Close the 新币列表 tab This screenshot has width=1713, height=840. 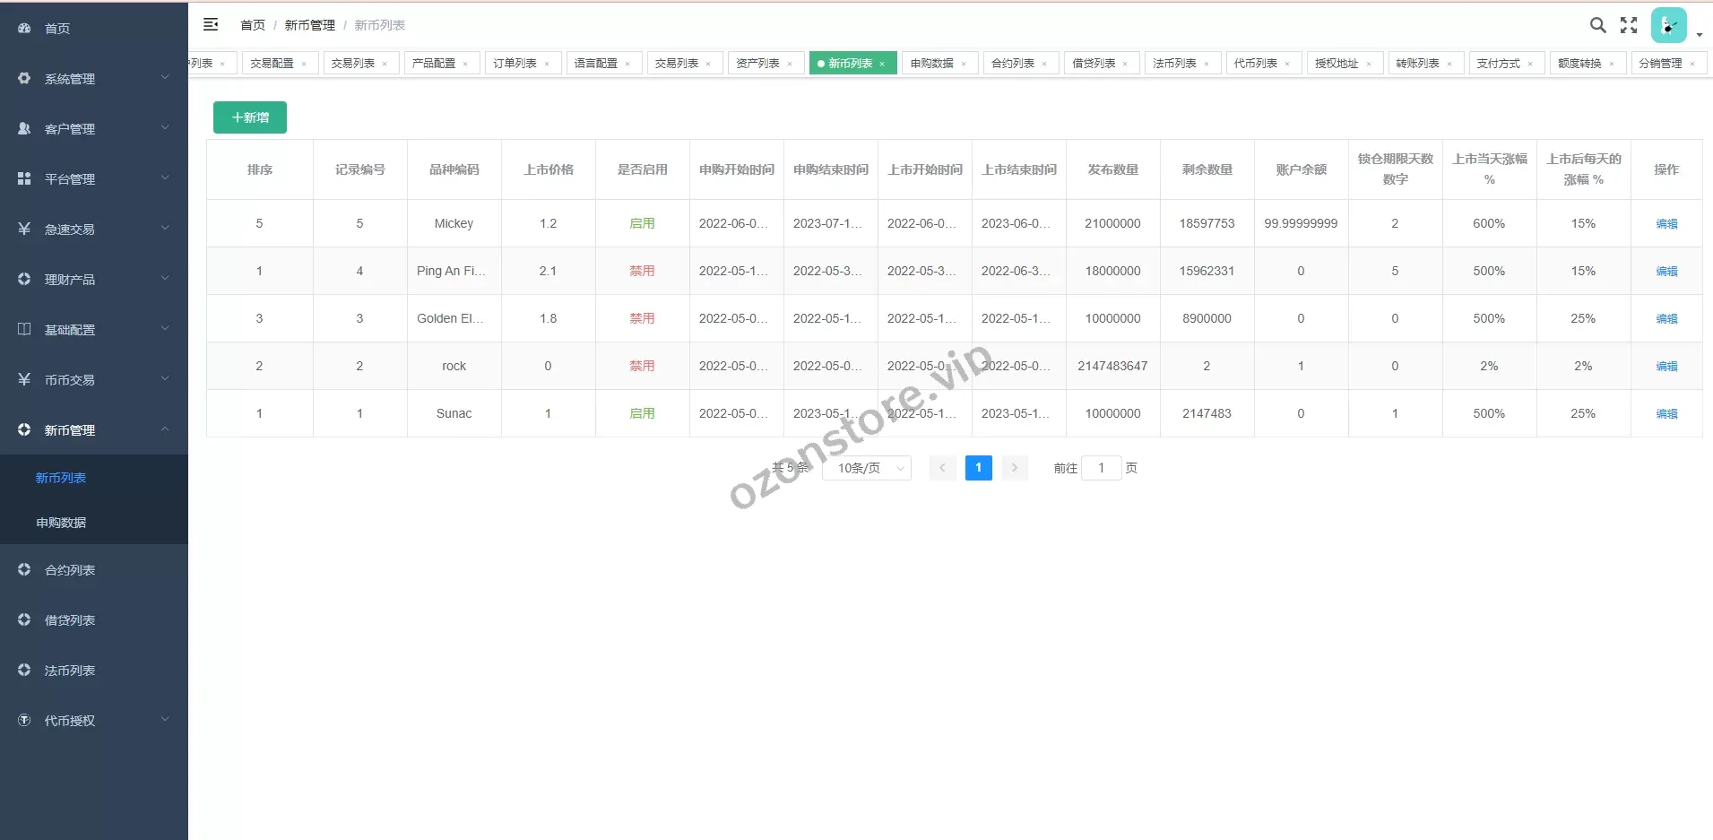(x=882, y=64)
